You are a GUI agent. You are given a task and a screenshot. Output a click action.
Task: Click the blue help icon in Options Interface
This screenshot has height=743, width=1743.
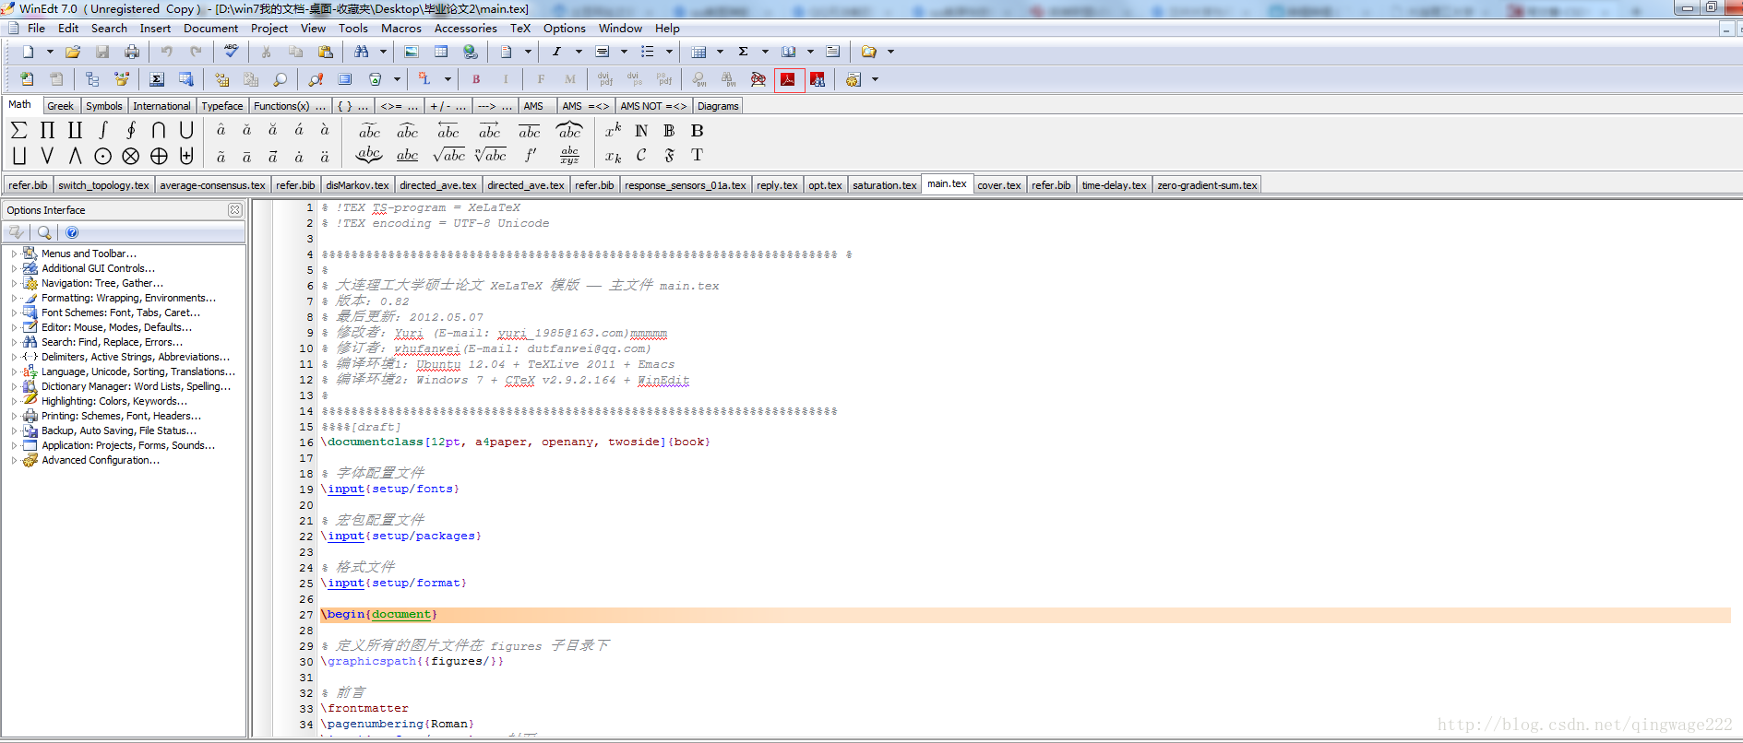click(72, 232)
